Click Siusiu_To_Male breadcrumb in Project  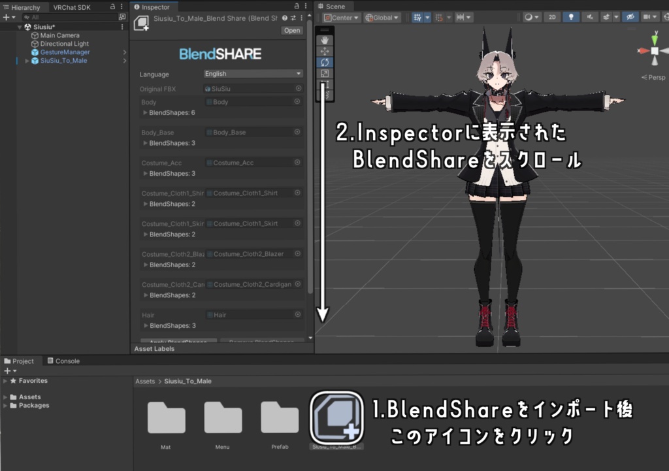pos(188,381)
